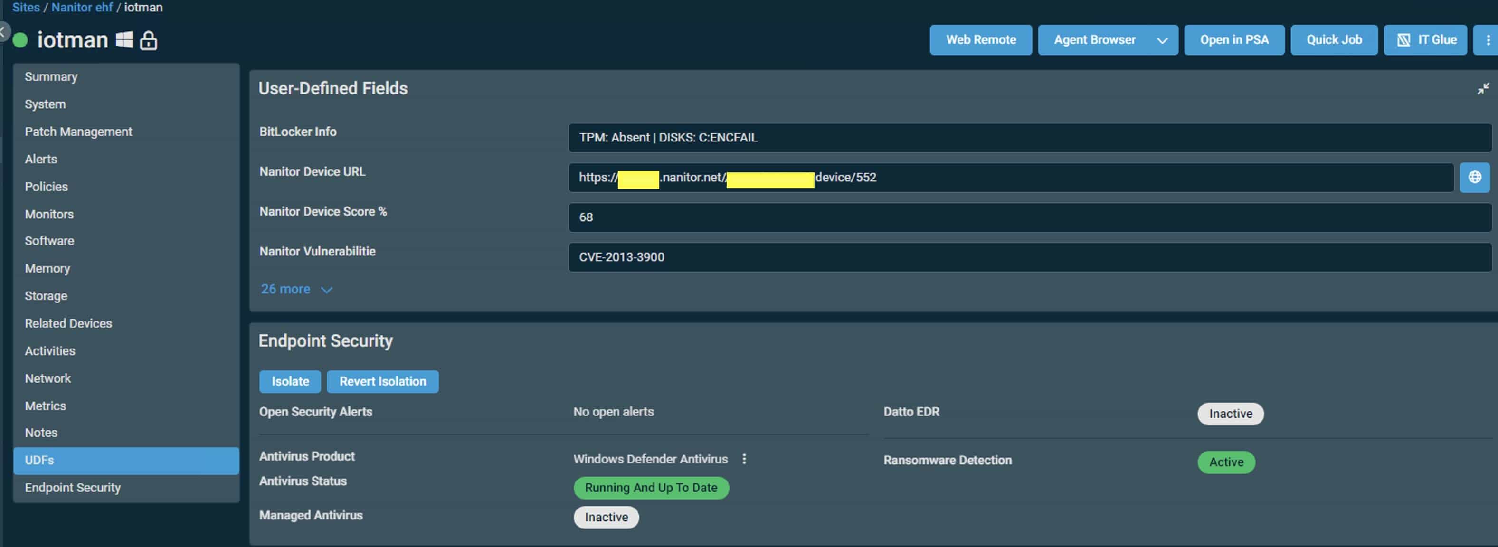Click IT Glue icon button
Image resolution: width=1498 pixels, height=547 pixels.
(x=1424, y=40)
